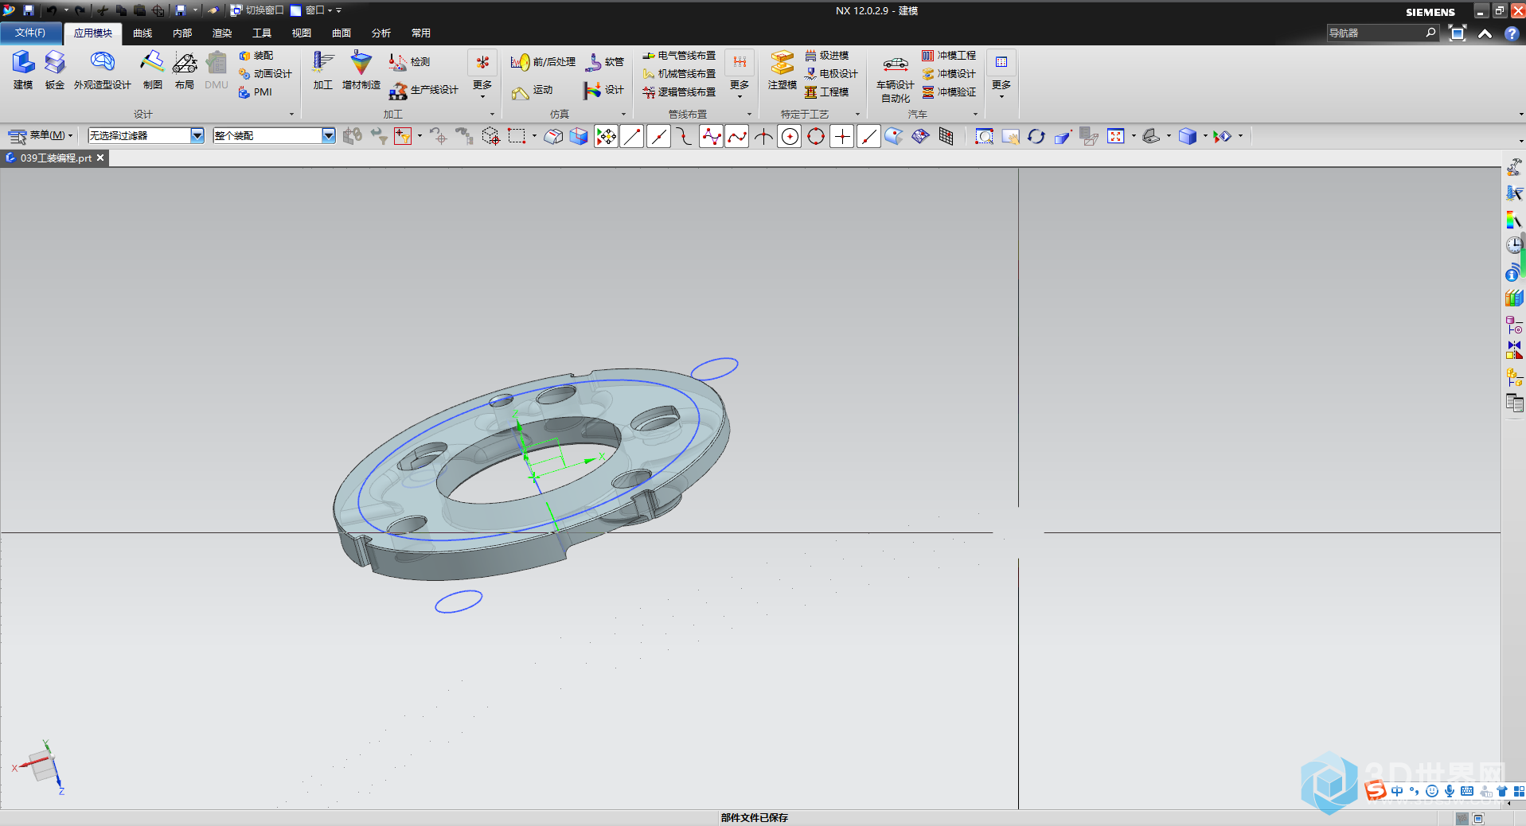
Task: Open the 钣金 (Sheet Metal) application
Action: 55,70
